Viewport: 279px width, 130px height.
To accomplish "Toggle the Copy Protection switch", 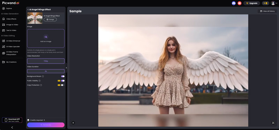I will pyautogui.click(x=63, y=85).
